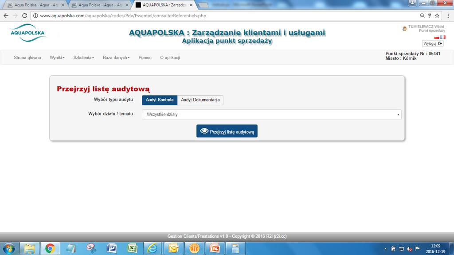
Task: Show hidden tray icons arrow
Action: tap(385, 249)
